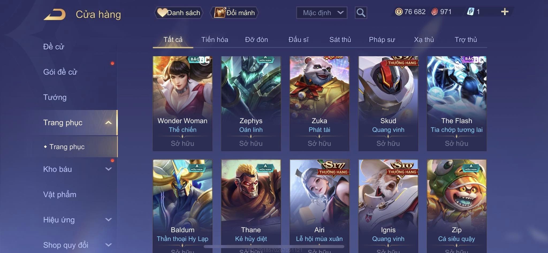The height and width of the screenshot is (253, 548).
Task: Open the Mặc định sort dropdown
Action: 322,13
